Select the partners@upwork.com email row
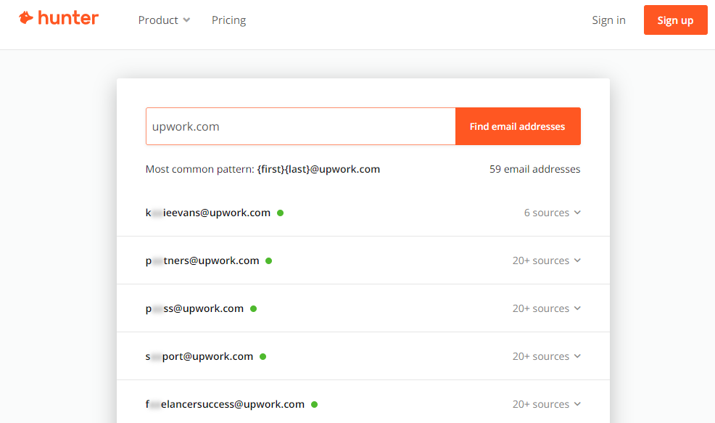The height and width of the screenshot is (423, 715). coord(202,260)
